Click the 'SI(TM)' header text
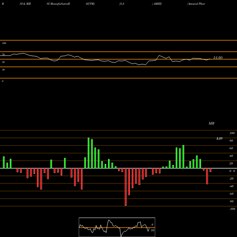 [90, 4]
